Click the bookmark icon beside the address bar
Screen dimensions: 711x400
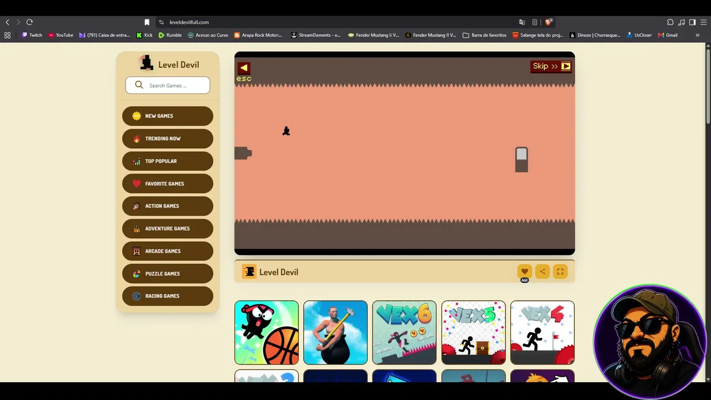[147, 22]
